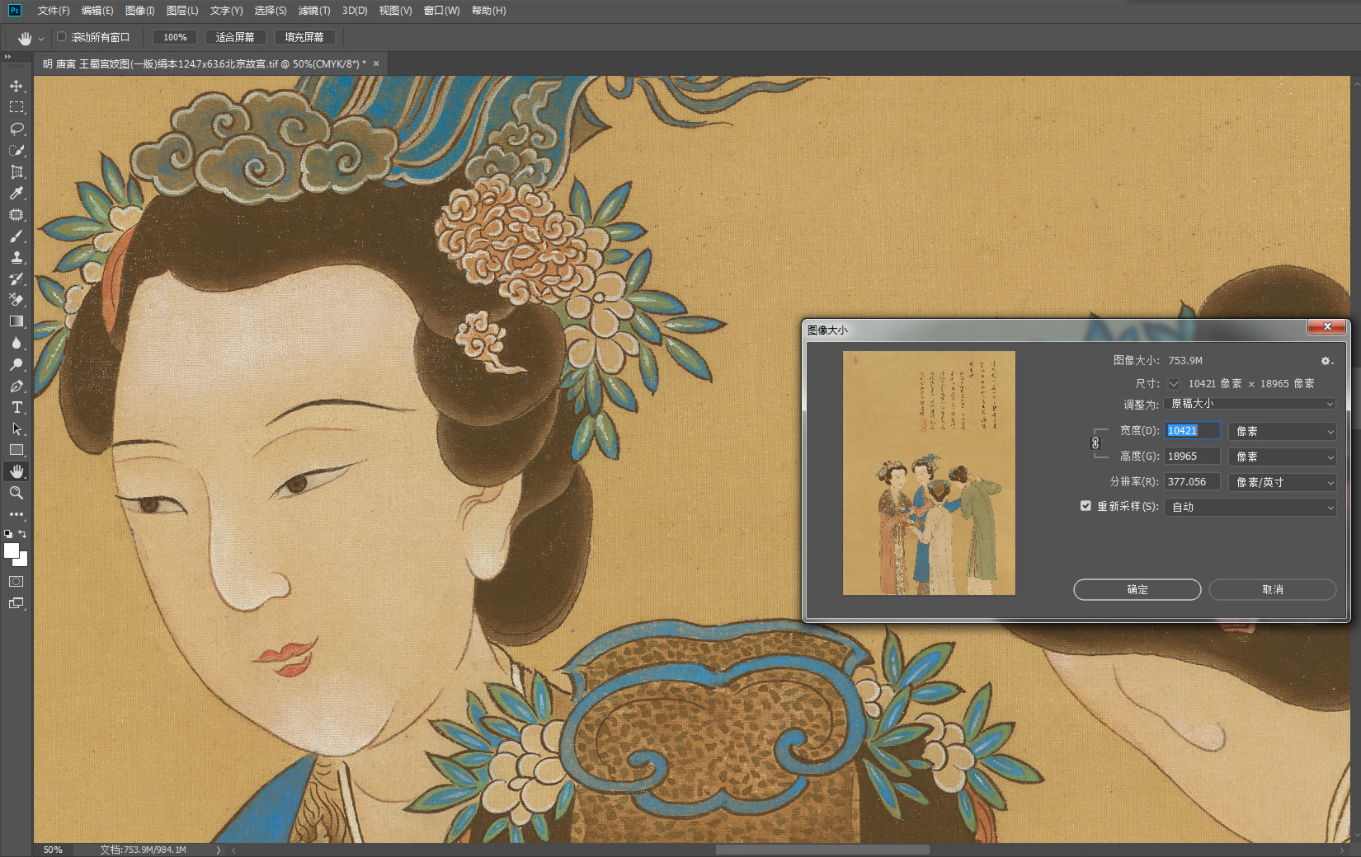1361x857 pixels.
Task: Open the 尺寸 units dropdown arrow
Action: coord(1174,384)
